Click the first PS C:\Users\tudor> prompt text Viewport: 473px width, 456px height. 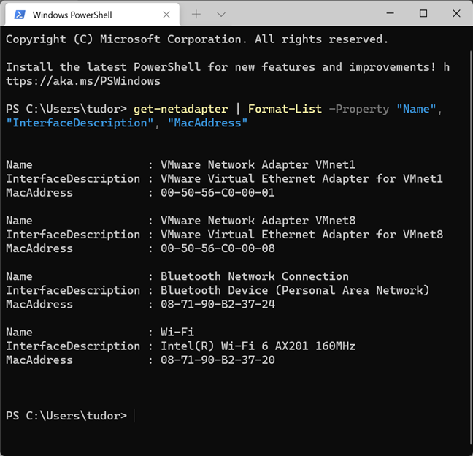pyautogui.click(x=66, y=109)
